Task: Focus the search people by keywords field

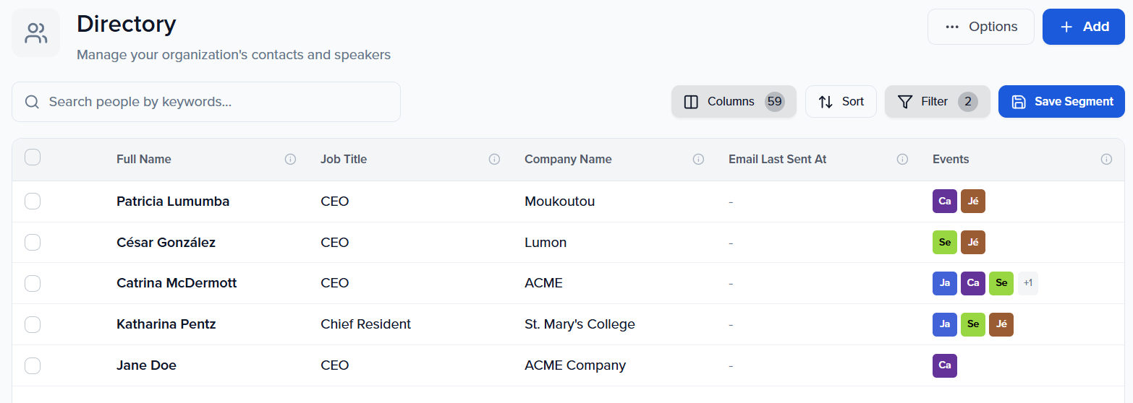Action: 217,102
